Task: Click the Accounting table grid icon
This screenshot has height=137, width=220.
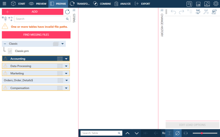Action: coord(60,59)
